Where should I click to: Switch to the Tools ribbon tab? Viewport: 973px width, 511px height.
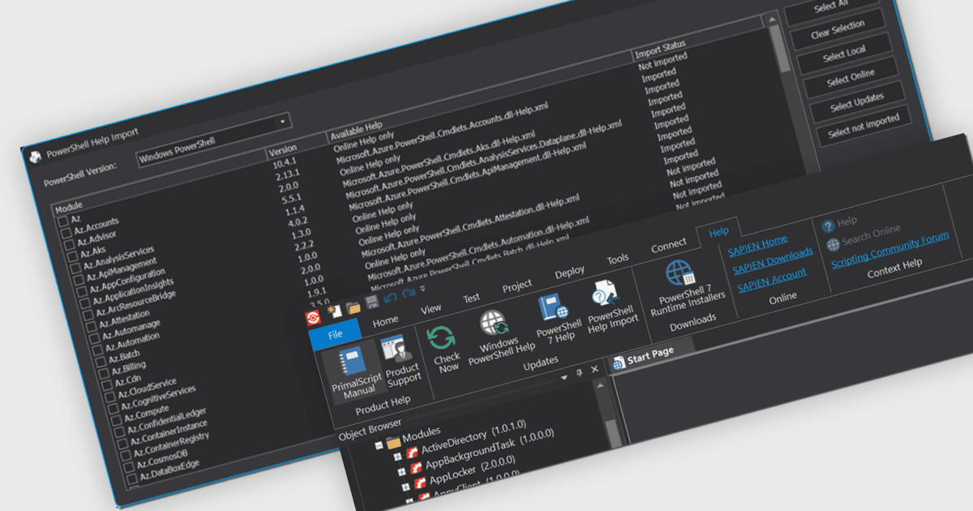(x=618, y=260)
